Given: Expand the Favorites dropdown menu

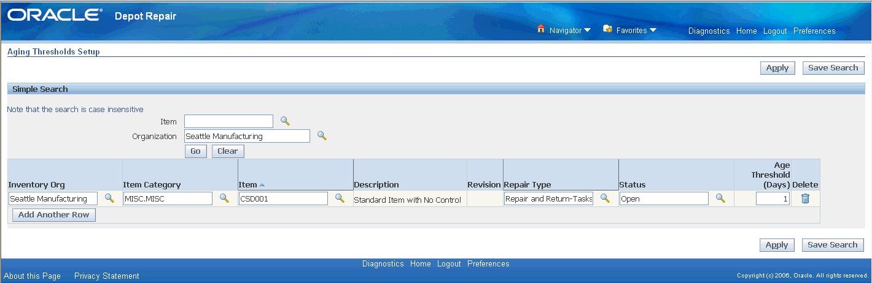Looking at the screenshot, I should coord(653,30).
